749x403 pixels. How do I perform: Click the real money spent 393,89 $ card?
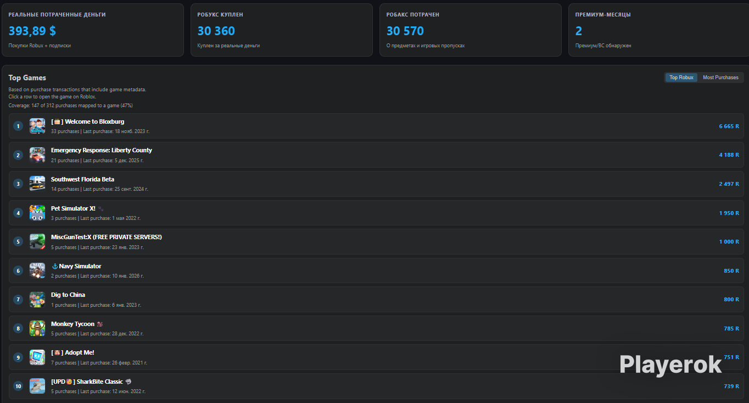tap(93, 30)
